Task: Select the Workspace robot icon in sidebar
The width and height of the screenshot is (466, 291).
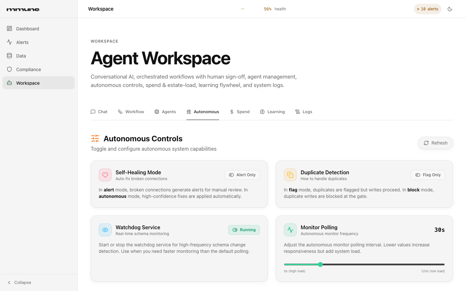Action: coord(9,83)
